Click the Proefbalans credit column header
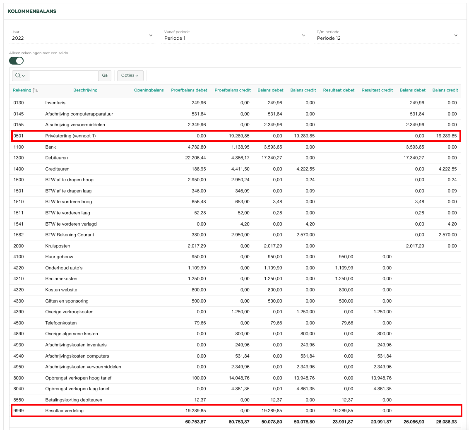 click(x=233, y=90)
